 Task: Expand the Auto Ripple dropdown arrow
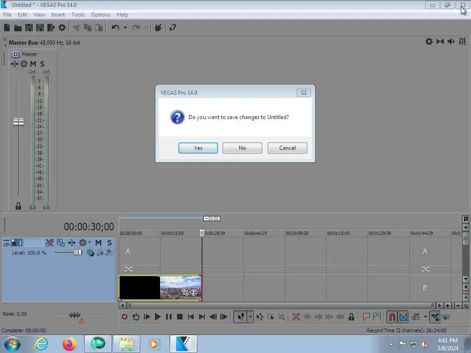point(425,317)
